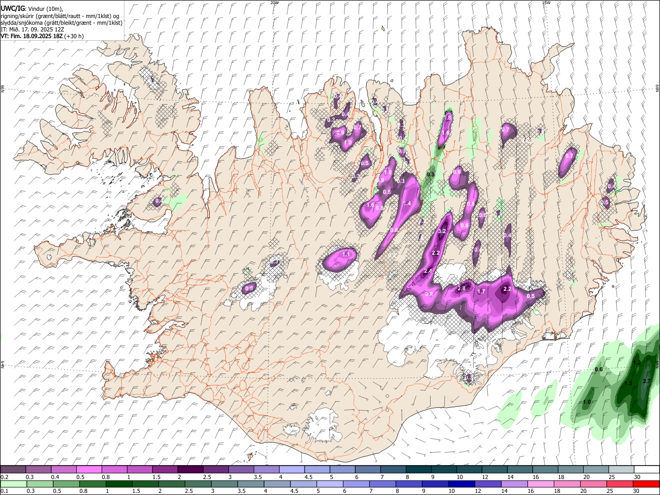Click the 2.7 rain value offshore

pyautogui.click(x=647, y=381)
